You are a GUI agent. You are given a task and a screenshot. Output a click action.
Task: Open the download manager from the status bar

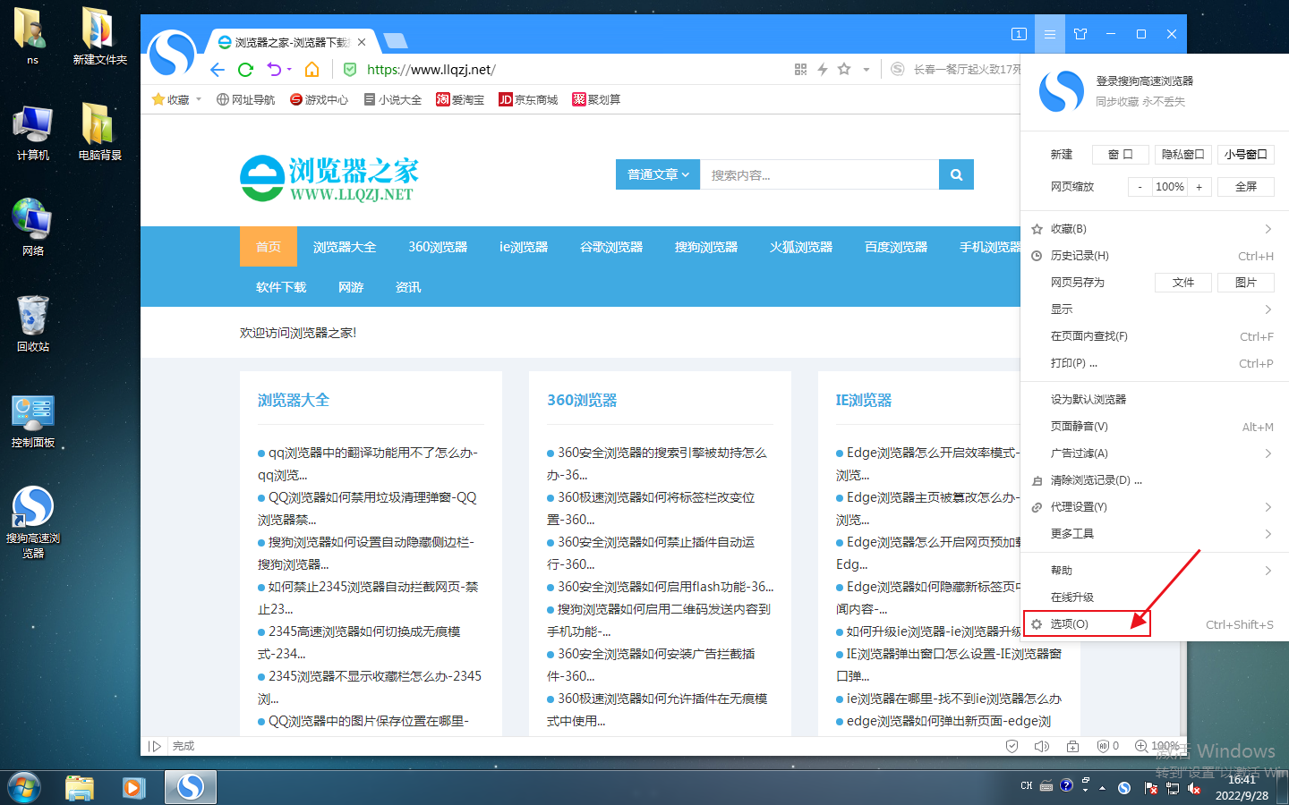pyautogui.click(x=1072, y=745)
